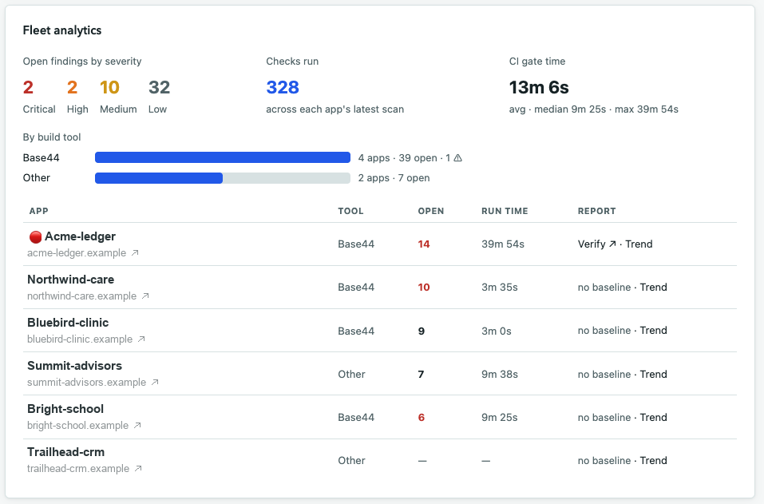Visit acme-ledger.example link
Screen dimensions: 764x504
coord(77,253)
